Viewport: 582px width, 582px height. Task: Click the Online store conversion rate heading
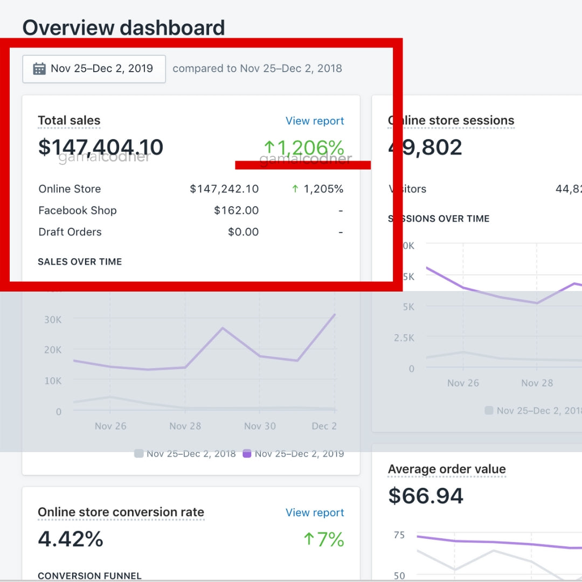tap(121, 512)
